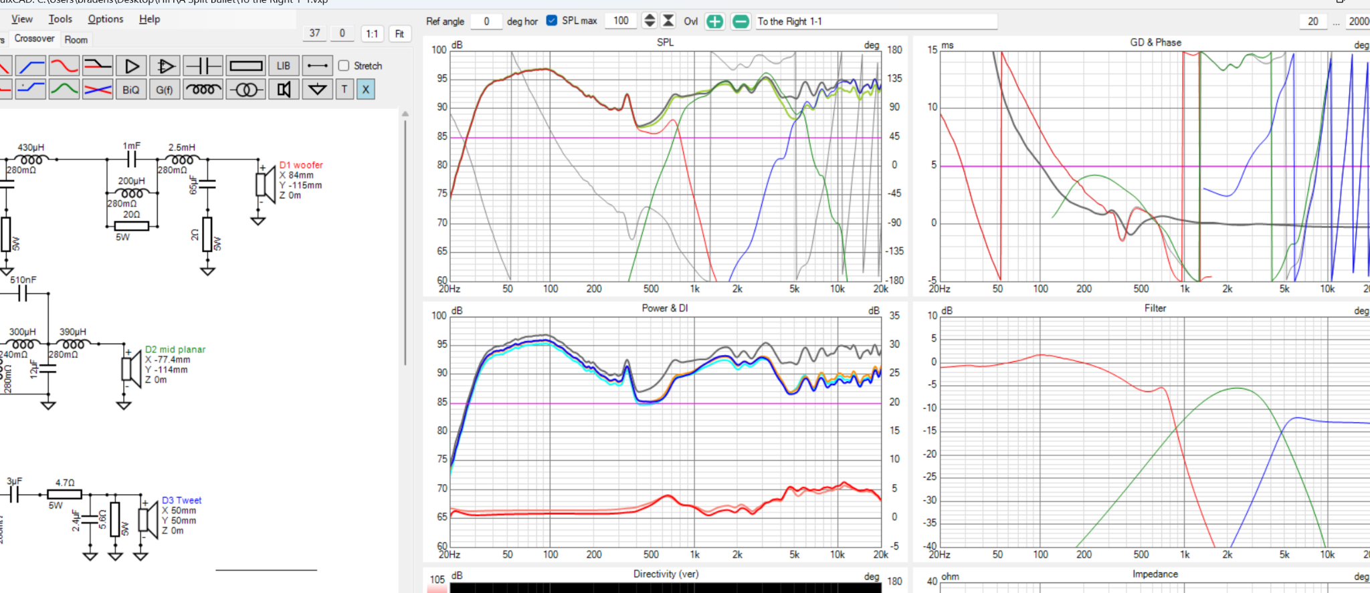Select the 200µH inductor
The width and height of the screenshot is (1370, 593).
point(132,193)
